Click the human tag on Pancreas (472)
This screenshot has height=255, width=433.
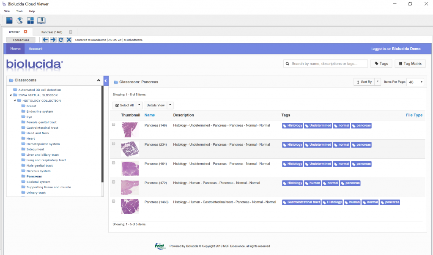pos(312,183)
